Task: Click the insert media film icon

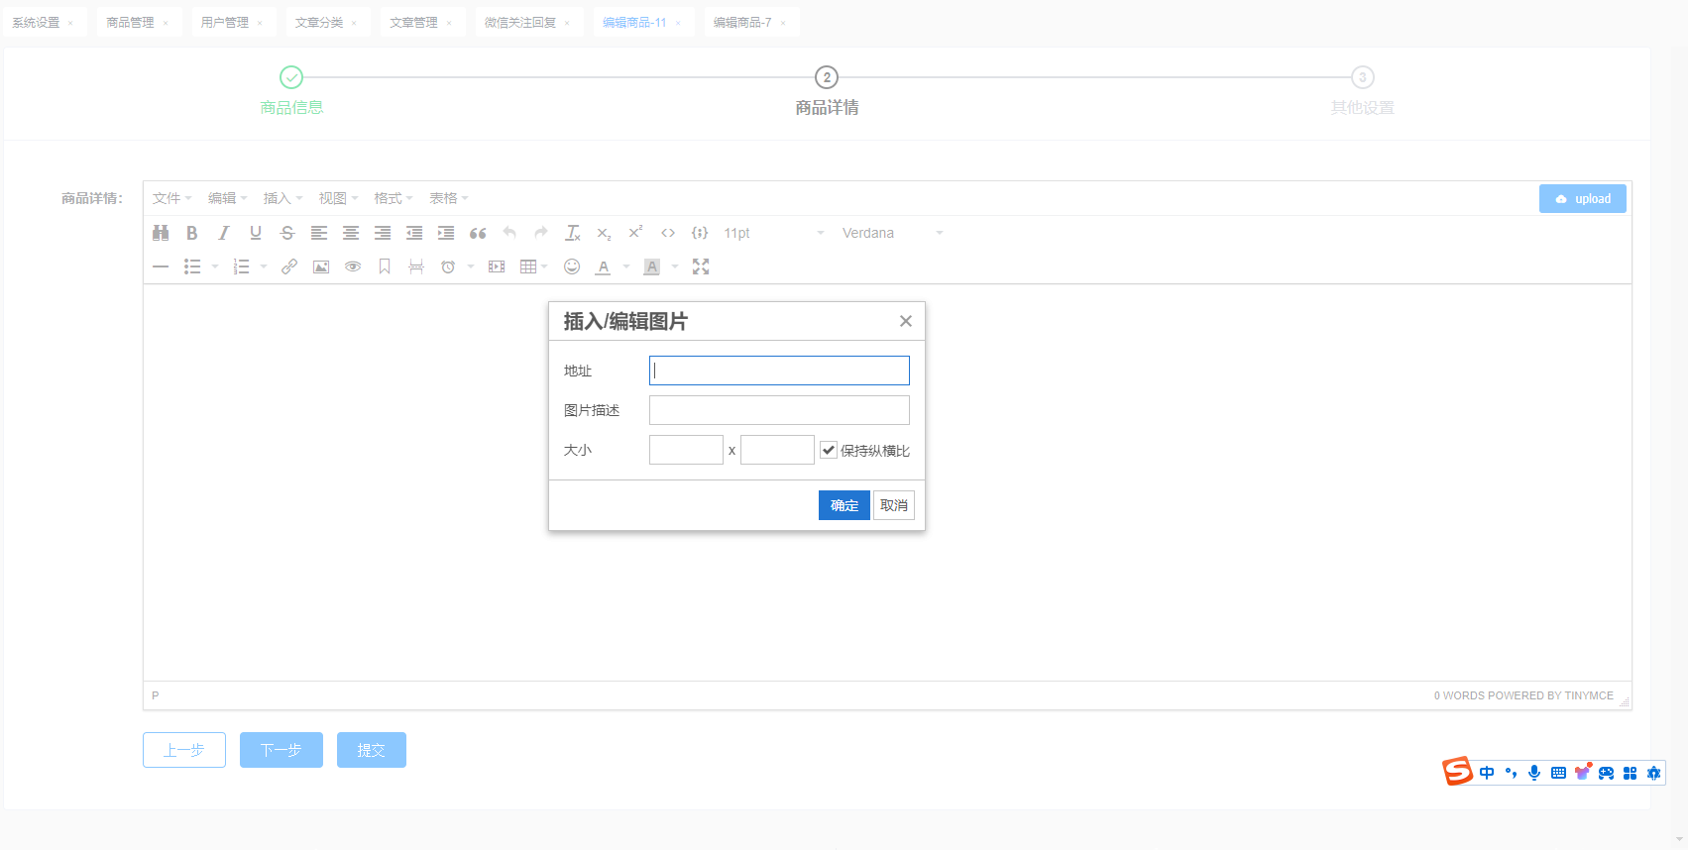Action: [x=497, y=266]
